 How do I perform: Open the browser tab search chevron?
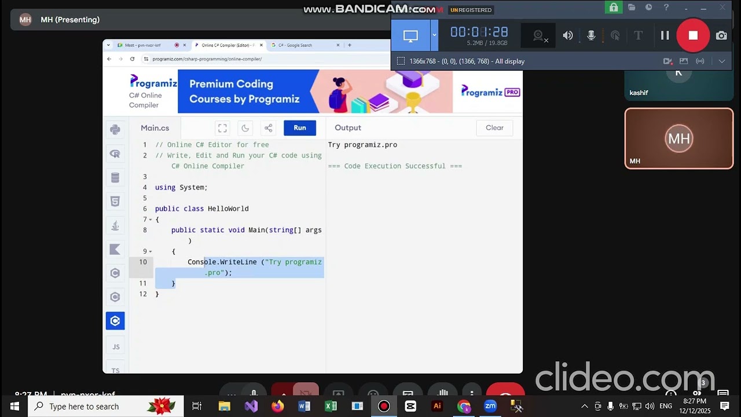[x=109, y=45]
